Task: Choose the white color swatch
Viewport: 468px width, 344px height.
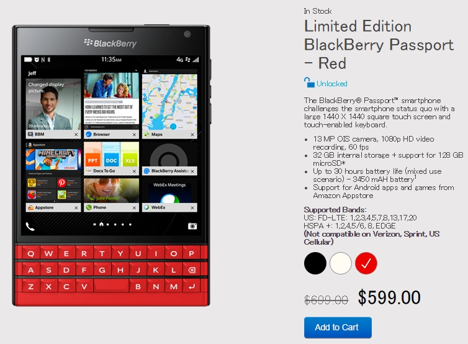Action: click(x=341, y=263)
